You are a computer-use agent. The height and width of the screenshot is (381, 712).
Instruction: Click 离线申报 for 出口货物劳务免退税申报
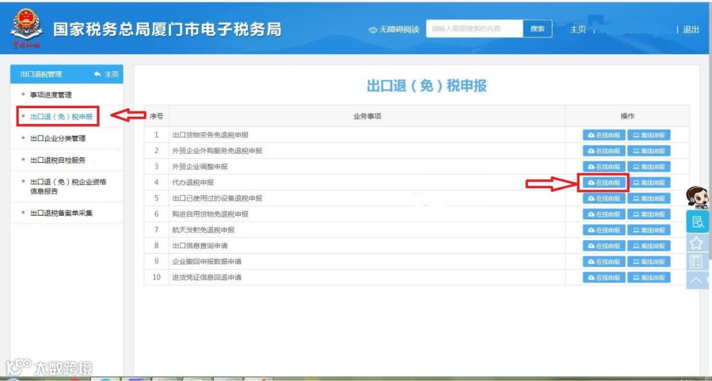tap(649, 135)
